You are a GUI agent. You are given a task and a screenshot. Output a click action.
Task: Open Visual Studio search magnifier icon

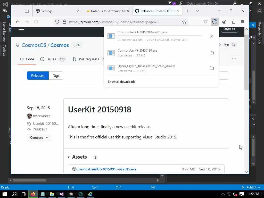tap(234, 3)
